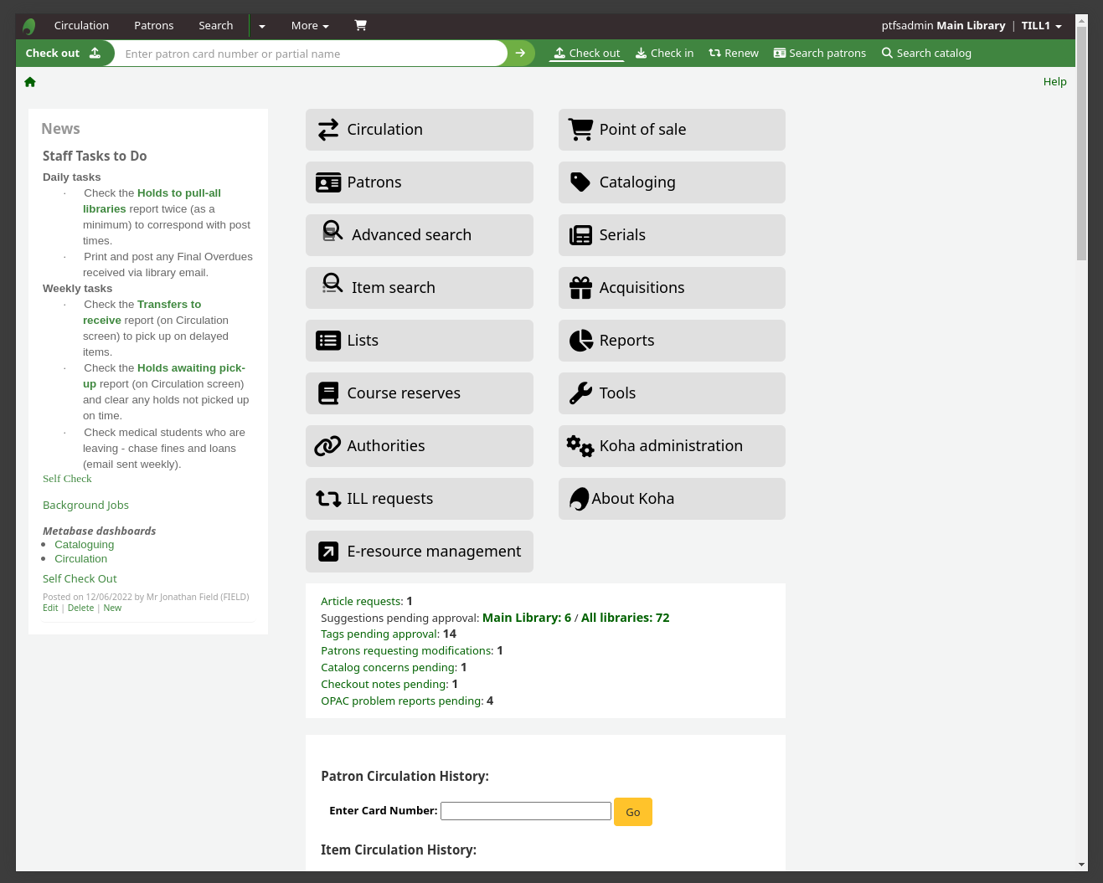Click the vertical page scrollbar

pyautogui.click(x=1081, y=142)
